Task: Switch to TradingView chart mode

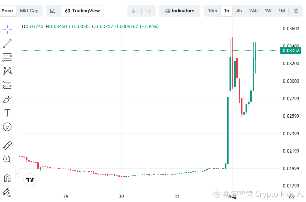Action: 82,11
